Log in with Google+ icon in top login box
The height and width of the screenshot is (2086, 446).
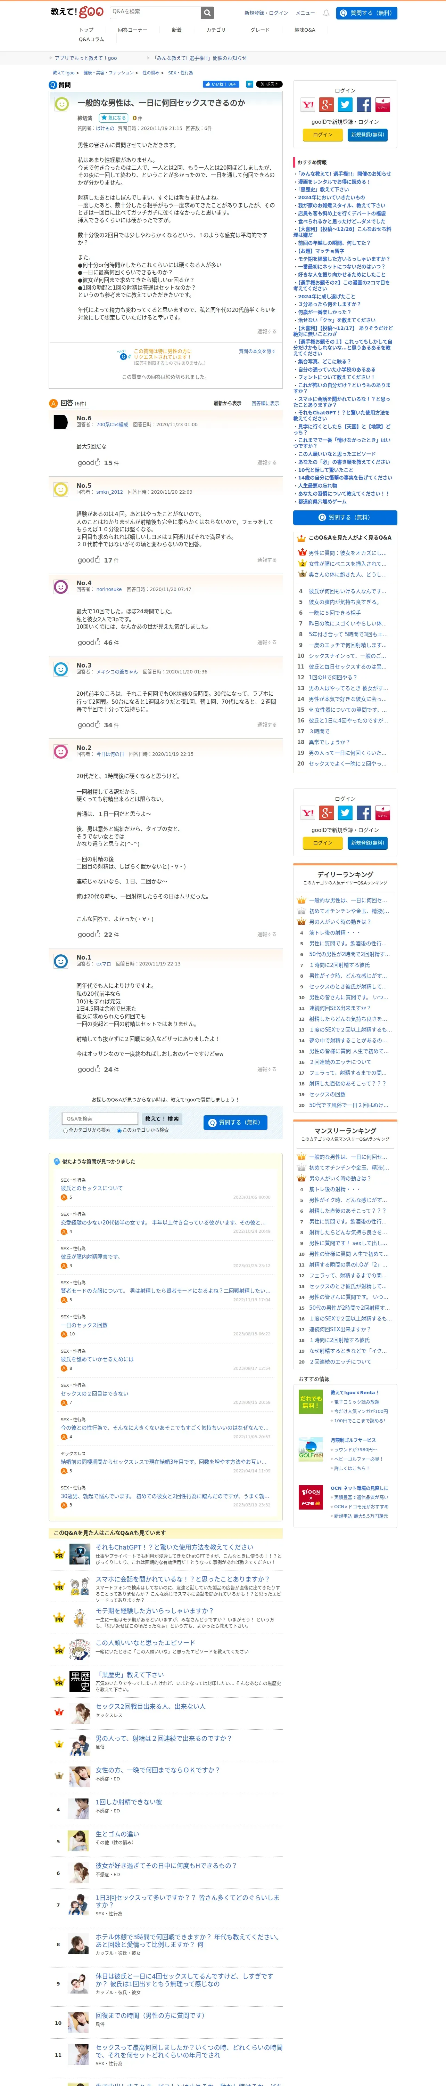click(326, 104)
